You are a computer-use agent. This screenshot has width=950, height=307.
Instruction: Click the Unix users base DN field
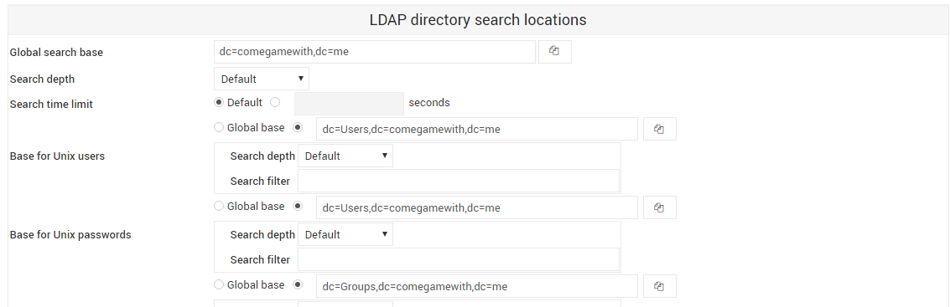click(x=477, y=129)
